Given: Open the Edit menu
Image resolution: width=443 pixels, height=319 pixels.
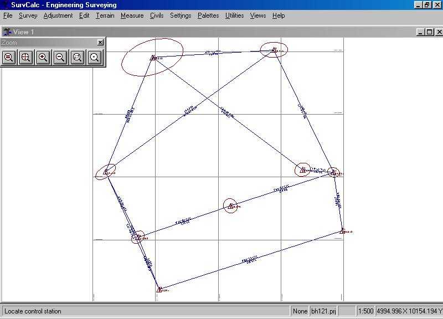Looking at the screenshot, I should click(84, 16).
